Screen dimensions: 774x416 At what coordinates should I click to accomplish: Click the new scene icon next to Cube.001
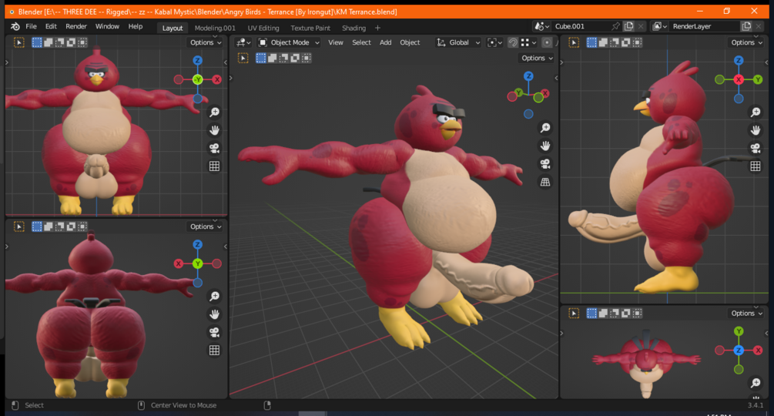click(x=629, y=26)
